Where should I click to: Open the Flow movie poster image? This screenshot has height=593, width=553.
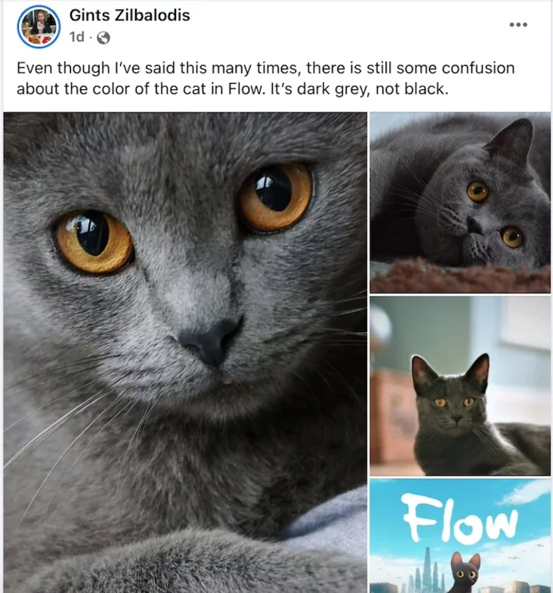pyautogui.click(x=460, y=536)
